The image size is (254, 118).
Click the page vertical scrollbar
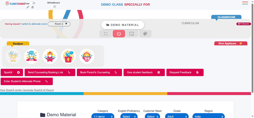point(252,49)
